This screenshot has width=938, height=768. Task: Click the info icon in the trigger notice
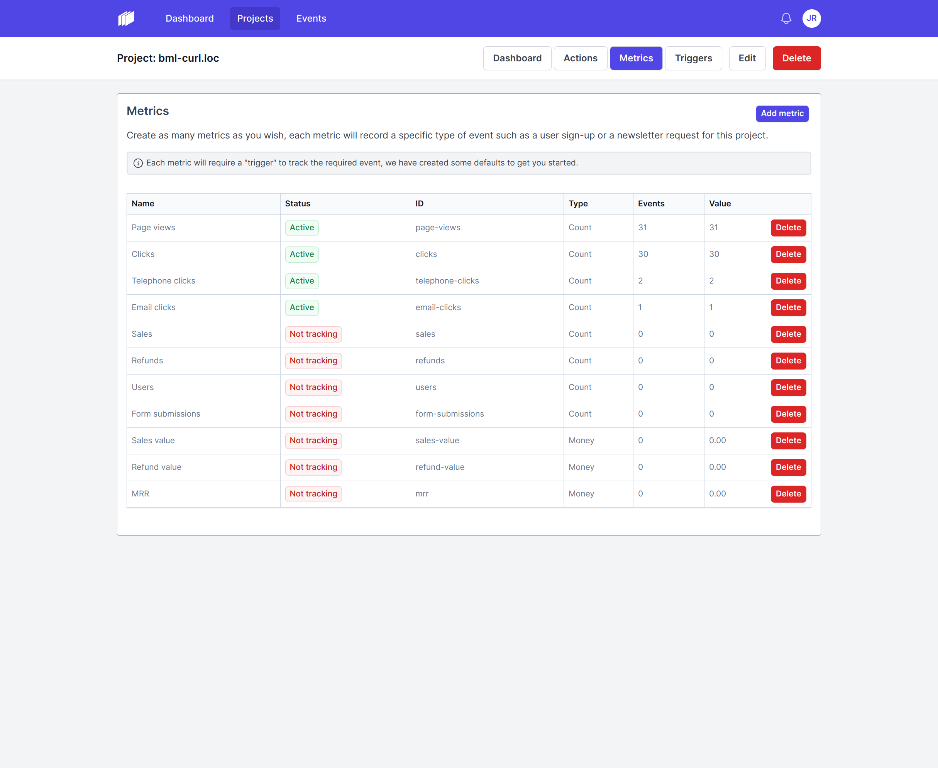(138, 163)
